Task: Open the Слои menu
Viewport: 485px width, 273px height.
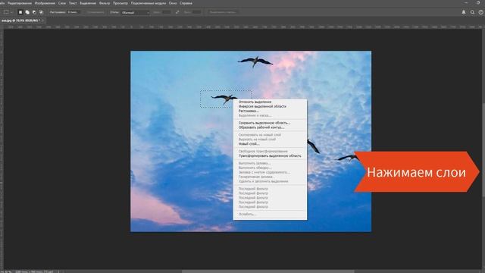Action: (62, 3)
